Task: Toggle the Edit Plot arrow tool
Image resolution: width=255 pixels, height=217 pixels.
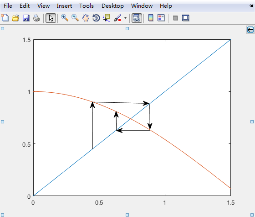Action: point(51,18)
